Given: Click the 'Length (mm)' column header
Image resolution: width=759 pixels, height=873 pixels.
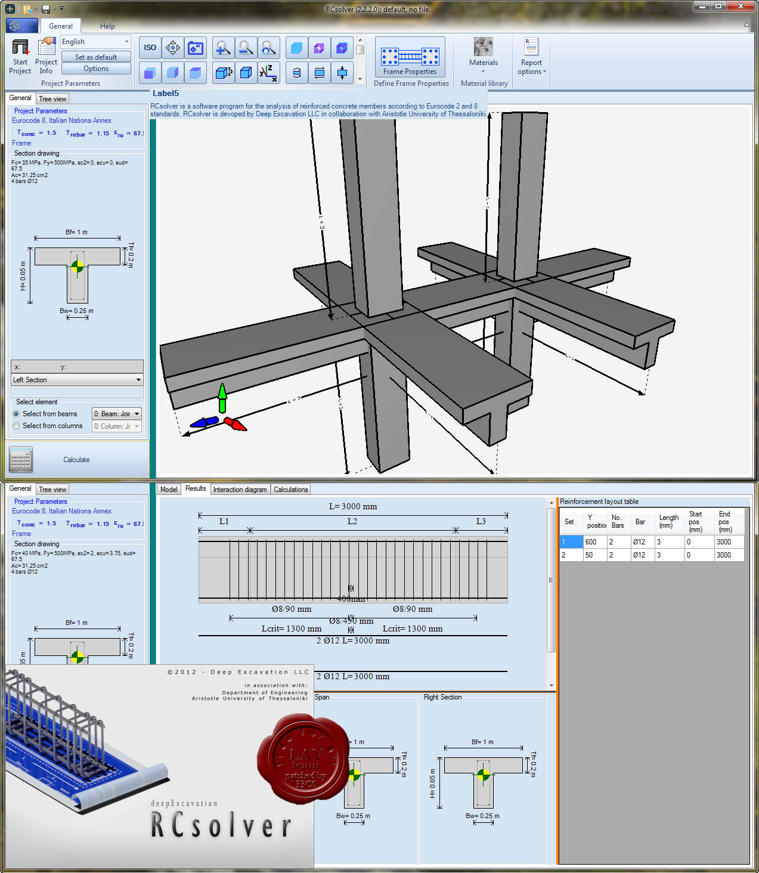Looking at the screenshot, I should click(670, 522).
